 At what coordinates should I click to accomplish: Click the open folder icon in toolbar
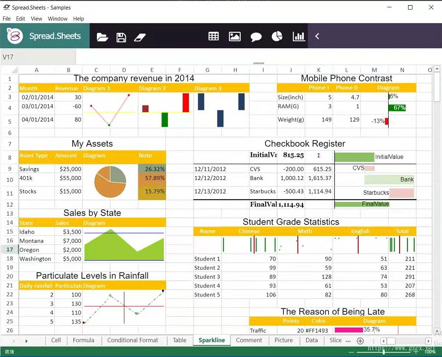[102, 37]
